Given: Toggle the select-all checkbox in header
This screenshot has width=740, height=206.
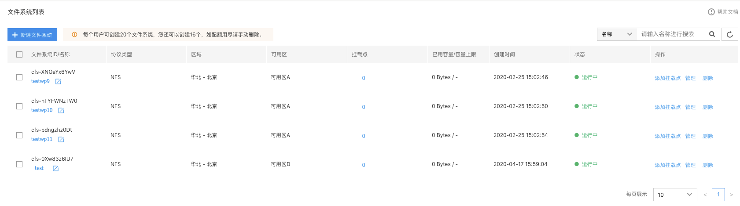Looking at the screenshot, I should [19, 54].
